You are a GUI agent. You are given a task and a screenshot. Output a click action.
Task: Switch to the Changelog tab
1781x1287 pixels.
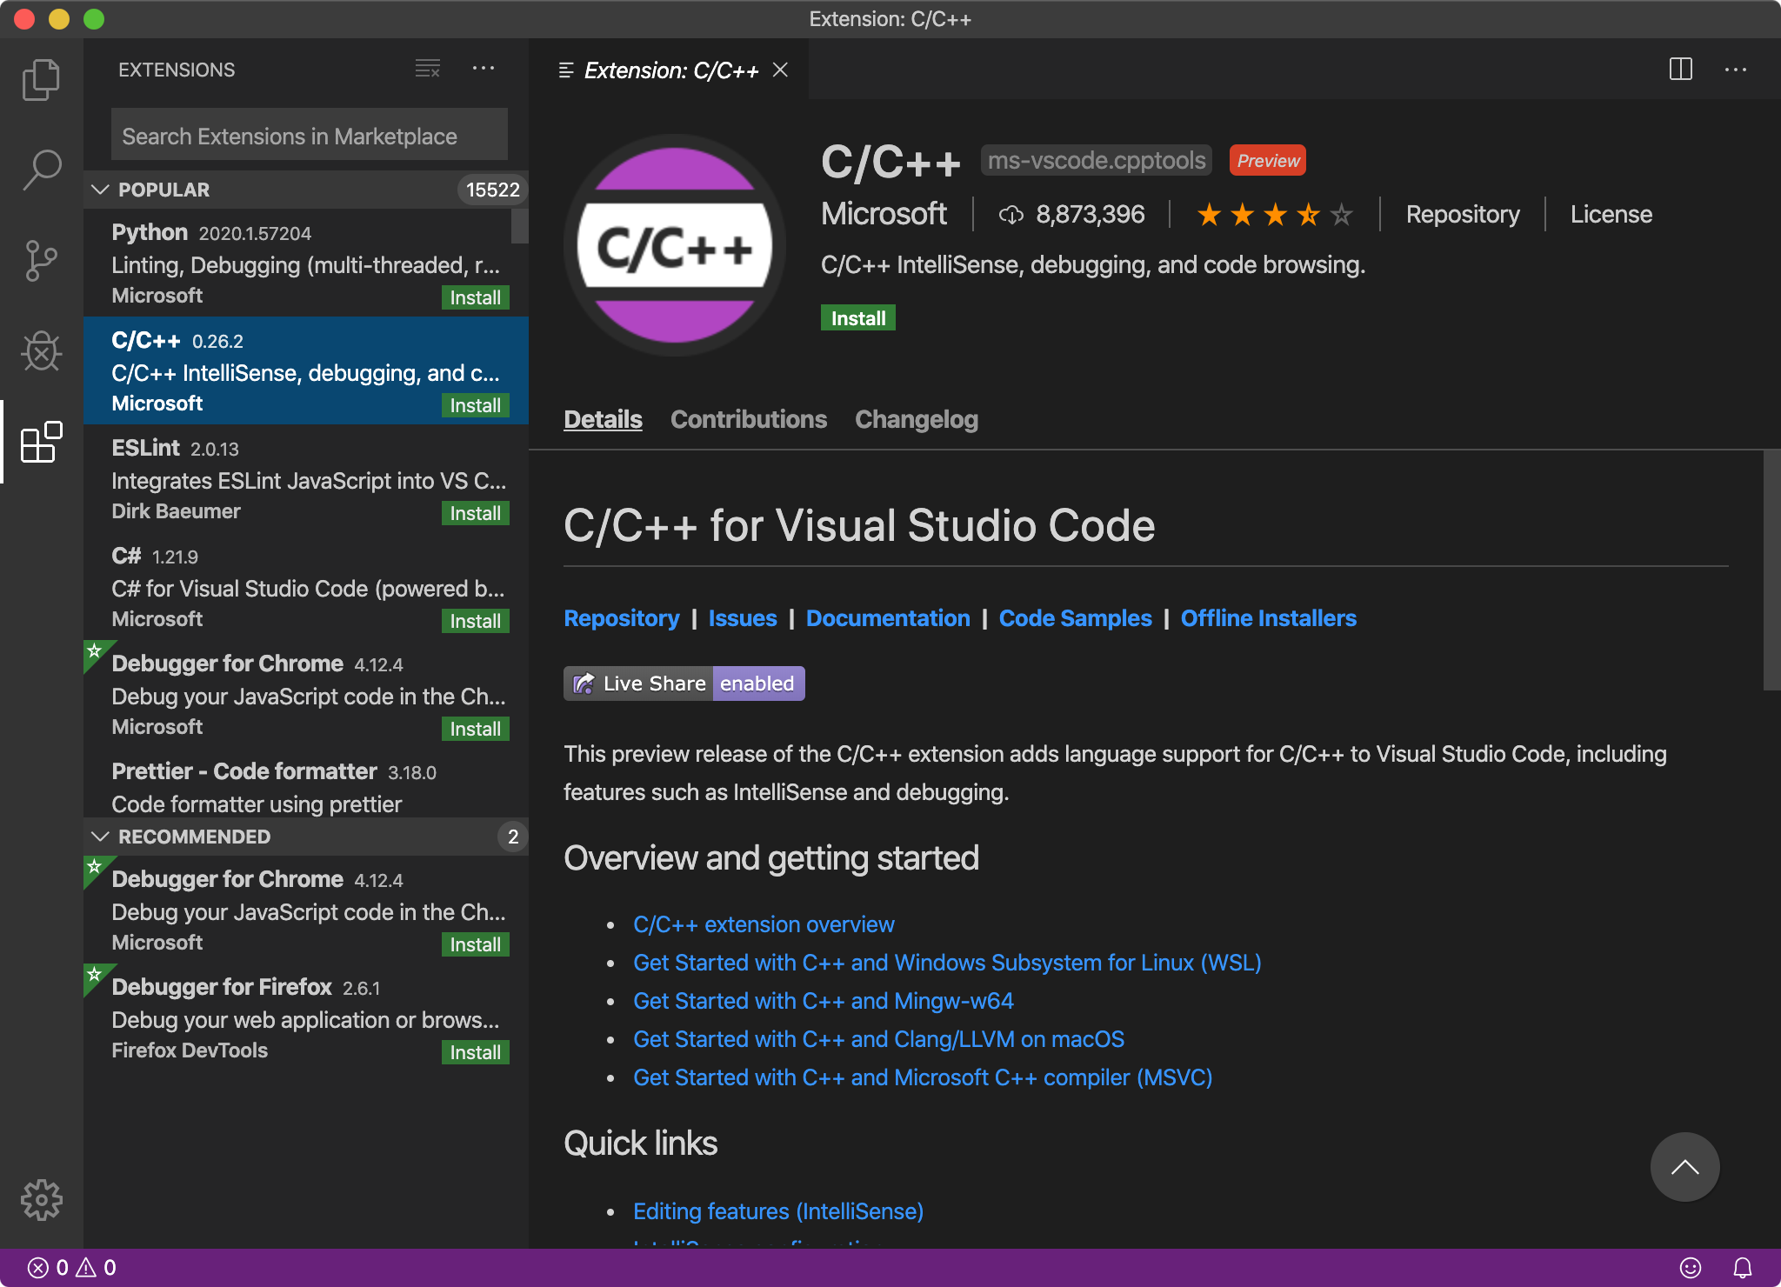click(x=916, y=419)
